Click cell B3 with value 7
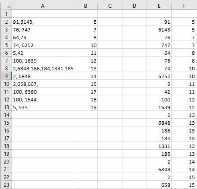Viewport: 197px width, 189px height. coord(85,30)
